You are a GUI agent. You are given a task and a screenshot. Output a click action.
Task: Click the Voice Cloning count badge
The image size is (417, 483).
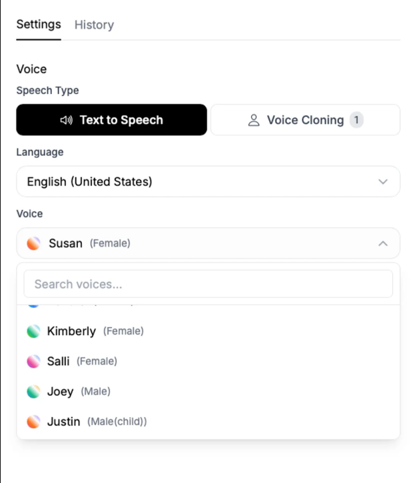[356, 120]
